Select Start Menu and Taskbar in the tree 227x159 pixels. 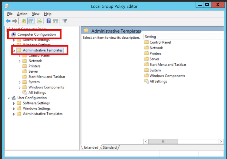[47, 76]
